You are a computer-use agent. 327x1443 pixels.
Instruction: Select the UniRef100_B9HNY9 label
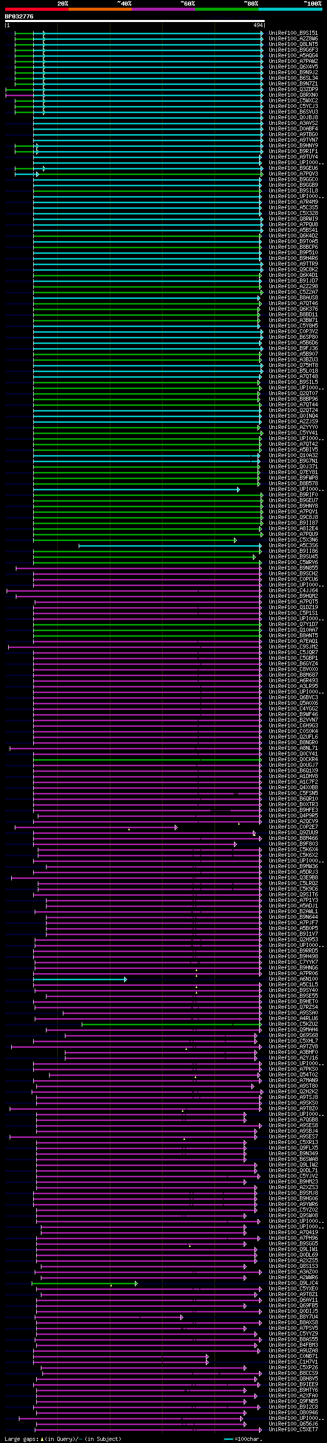[293, 146]
